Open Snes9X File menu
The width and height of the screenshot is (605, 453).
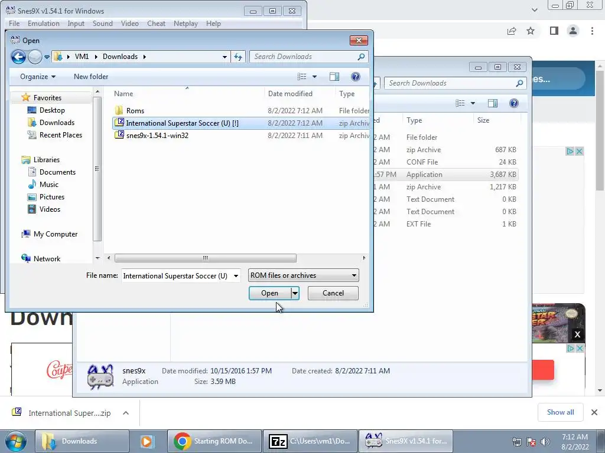tap(14, 24)
